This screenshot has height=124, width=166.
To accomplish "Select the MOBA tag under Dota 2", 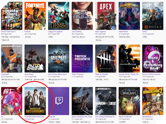I will point(145,37).
